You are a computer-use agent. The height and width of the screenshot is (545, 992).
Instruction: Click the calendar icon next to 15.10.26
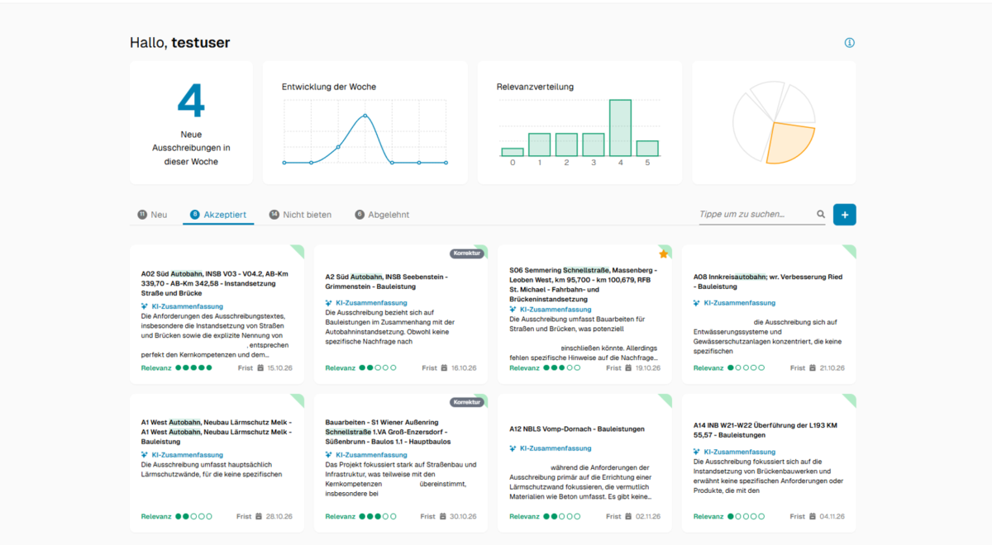260,367
